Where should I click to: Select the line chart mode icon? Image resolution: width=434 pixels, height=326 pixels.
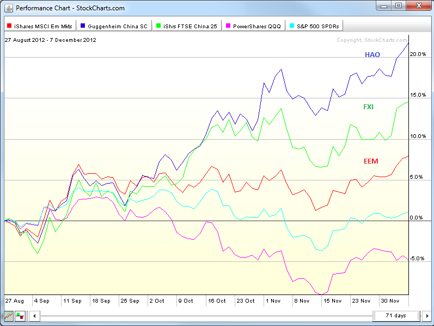click(9, 316)
